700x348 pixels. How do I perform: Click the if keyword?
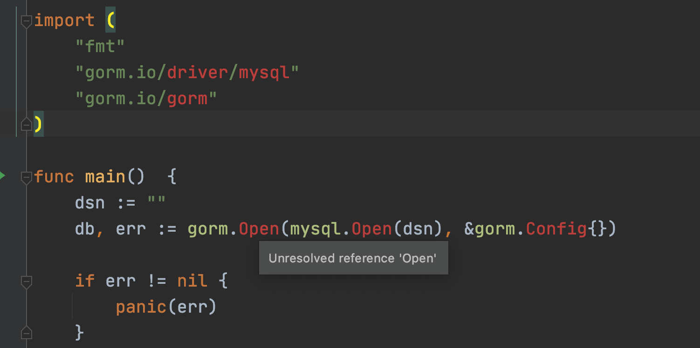(85, 281)
